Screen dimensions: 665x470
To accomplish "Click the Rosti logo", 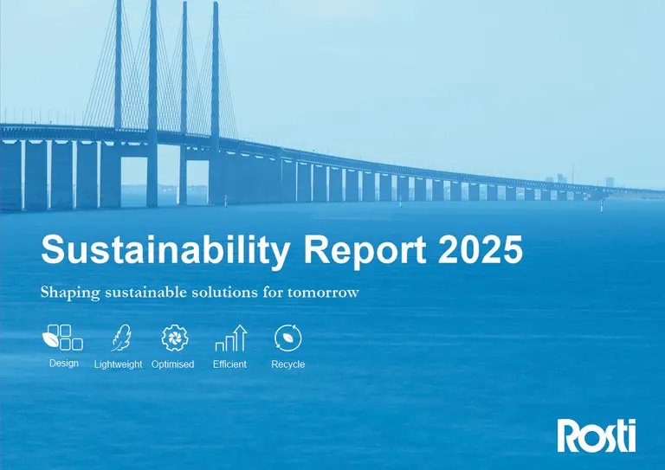I will pos(597,435).
